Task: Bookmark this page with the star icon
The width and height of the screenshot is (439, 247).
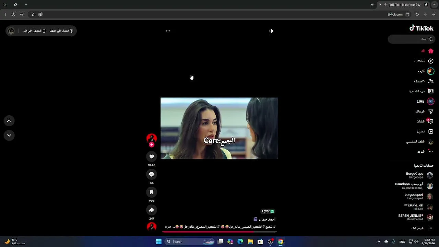Action: tap(33, 14)
